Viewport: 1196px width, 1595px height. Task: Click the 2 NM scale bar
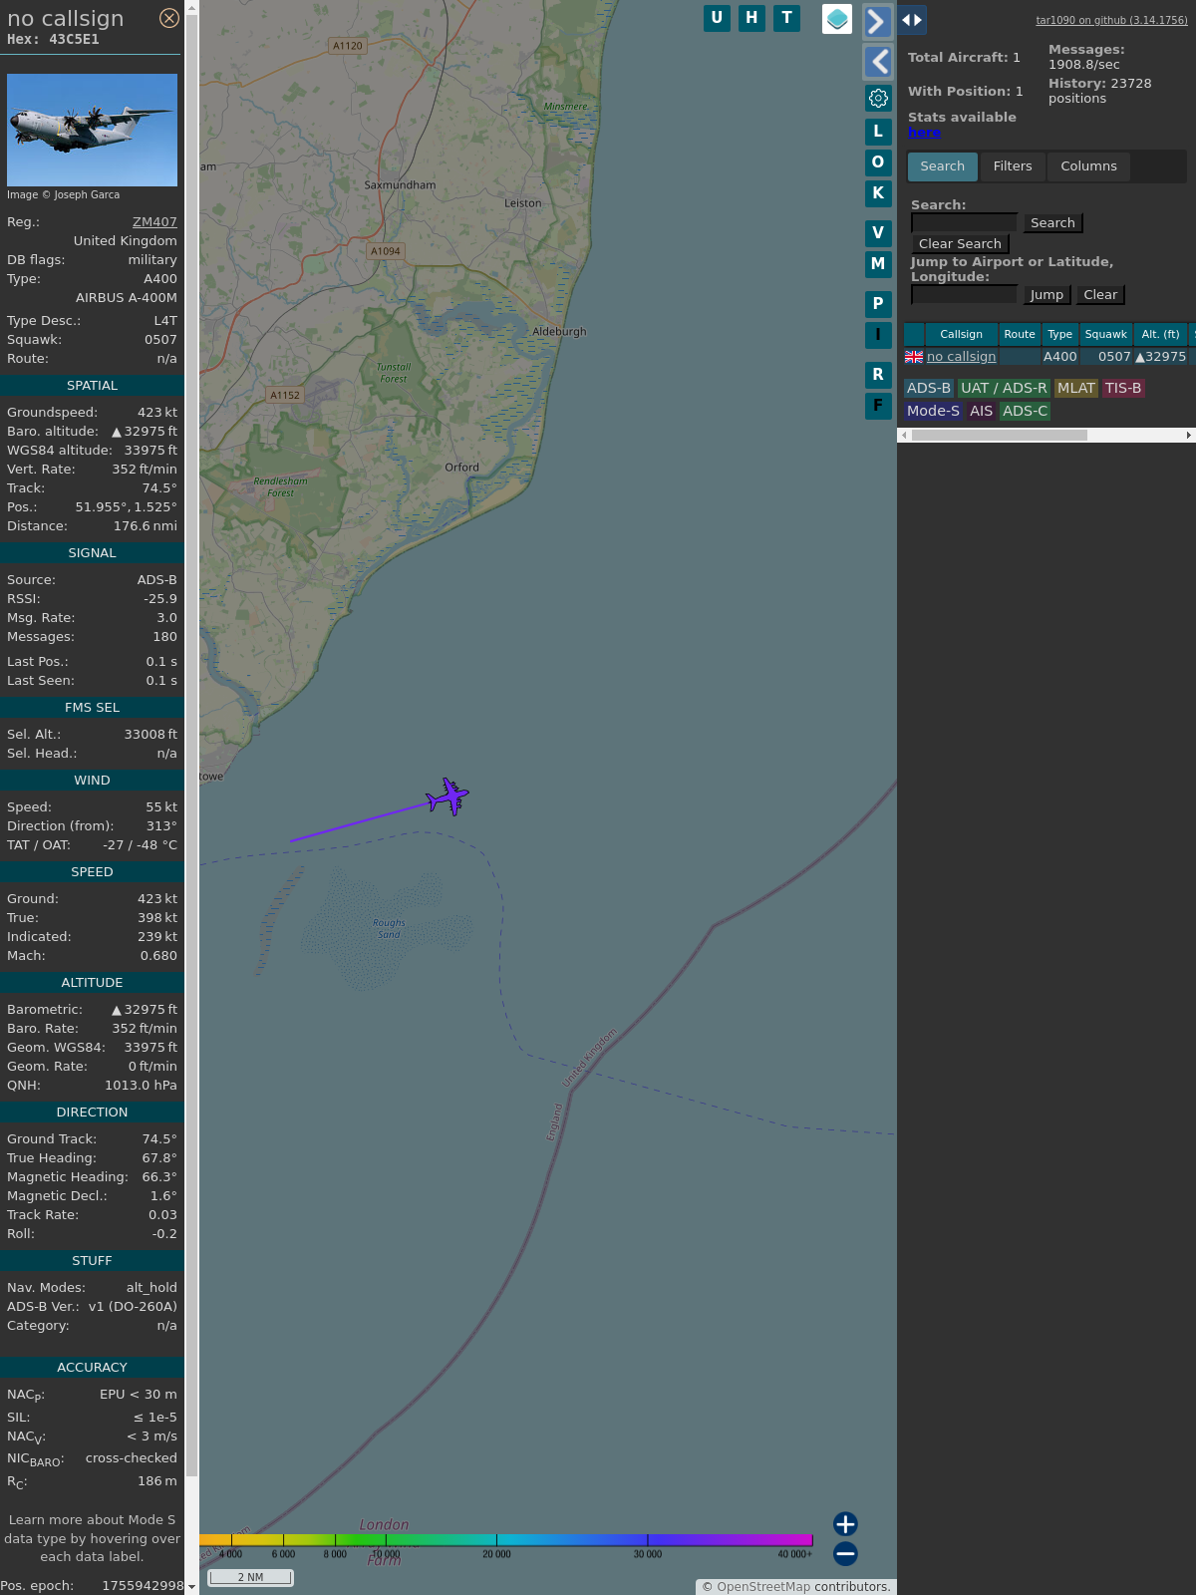250,1577
